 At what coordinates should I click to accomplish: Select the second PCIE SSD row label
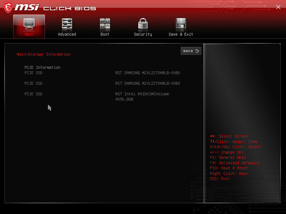34,83
